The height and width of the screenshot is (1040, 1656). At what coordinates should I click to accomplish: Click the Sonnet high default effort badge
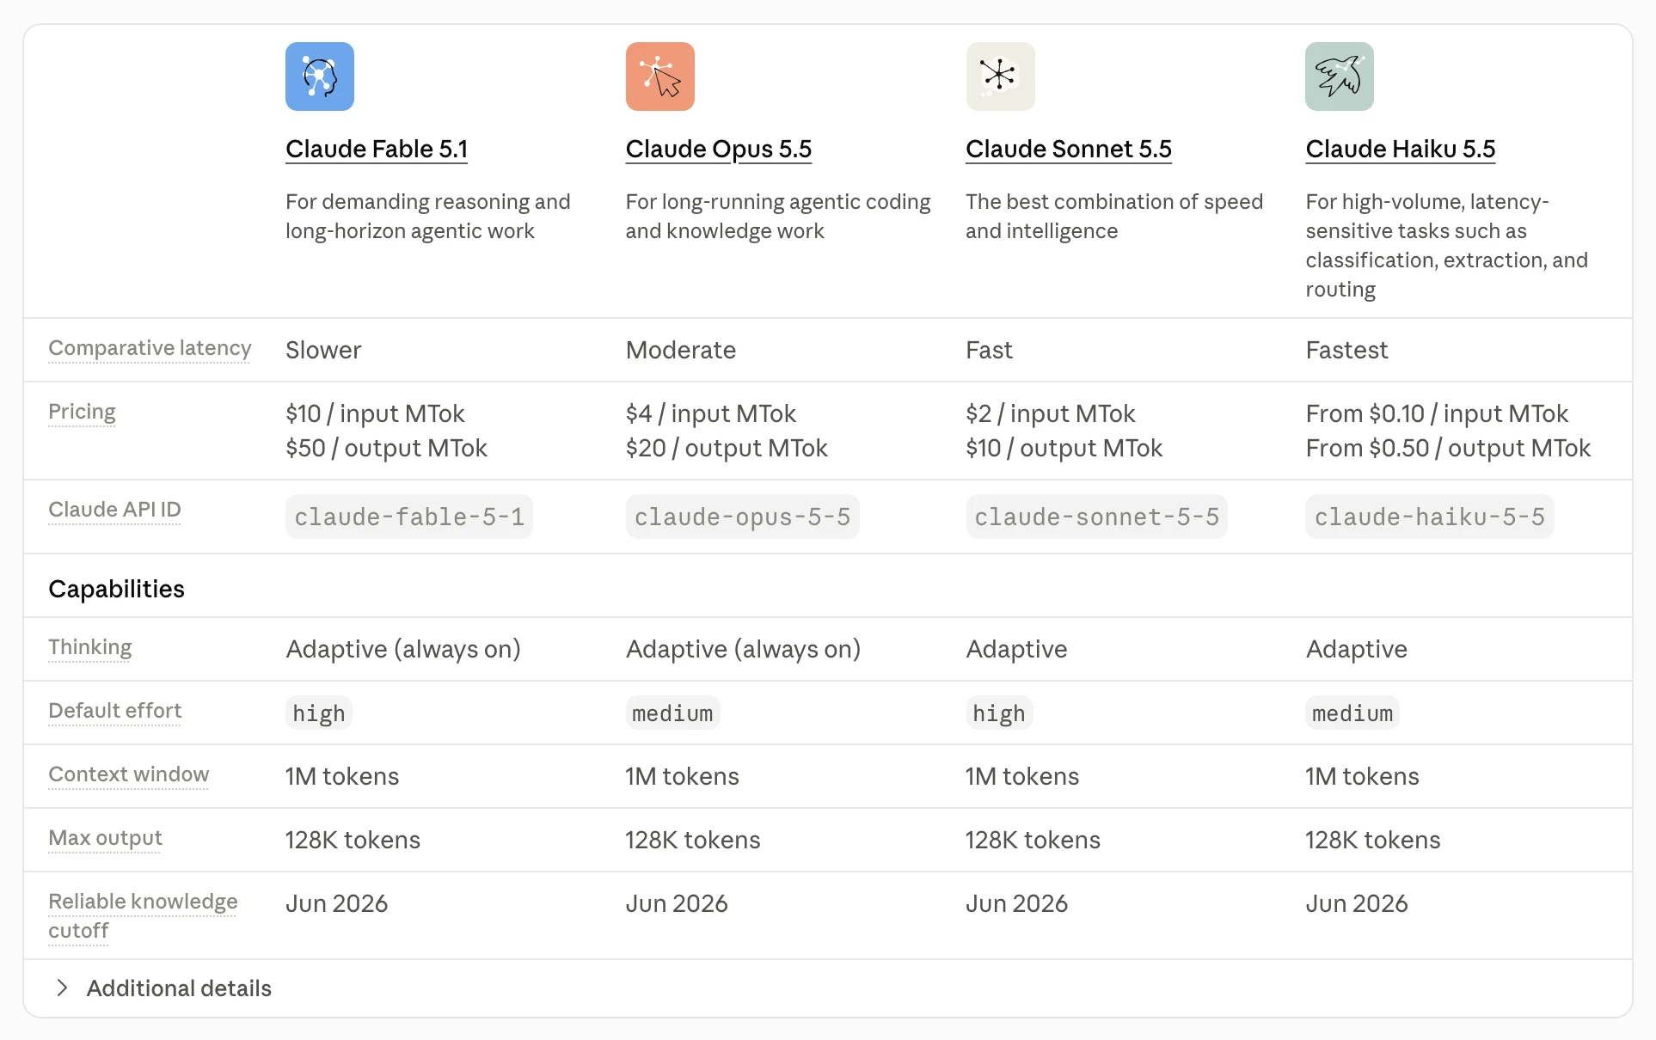coord(998,713)
